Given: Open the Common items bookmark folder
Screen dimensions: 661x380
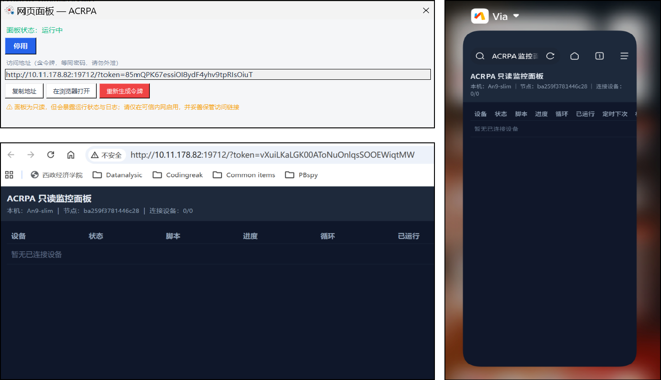Looking at the screenshot, I should click(x=244, y=175).
